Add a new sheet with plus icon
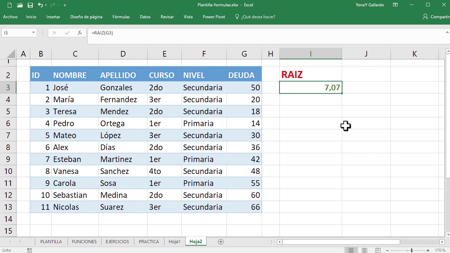This screenshot has height=253, width=450. point(221,242)
